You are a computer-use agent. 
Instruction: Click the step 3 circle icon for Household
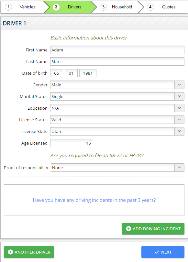pyautogui.click(x=103, y=7)
